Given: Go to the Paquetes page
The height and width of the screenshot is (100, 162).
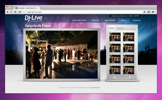Looking at the screenshot, I should 95,20.
